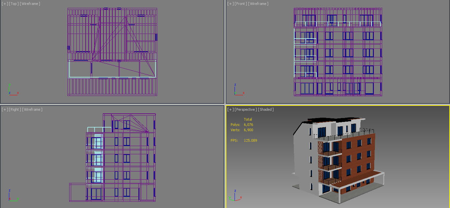
Task: Open the [Right] view label menu
Action: [15, 109]
